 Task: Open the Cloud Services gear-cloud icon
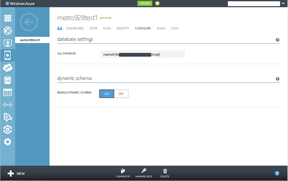click(7, 68)
